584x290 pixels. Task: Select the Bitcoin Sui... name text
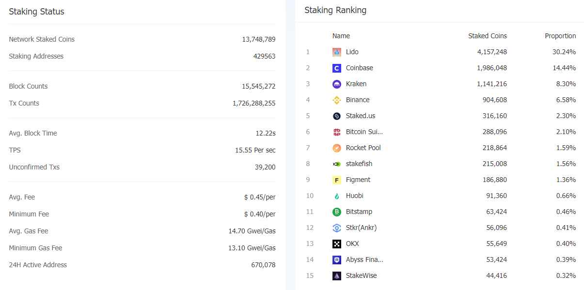tap(364, 132)
